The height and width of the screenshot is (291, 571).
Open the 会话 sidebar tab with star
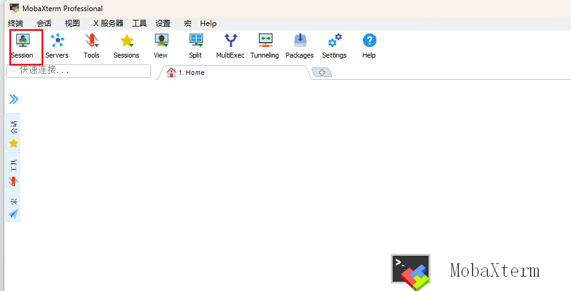pos(14,132)
